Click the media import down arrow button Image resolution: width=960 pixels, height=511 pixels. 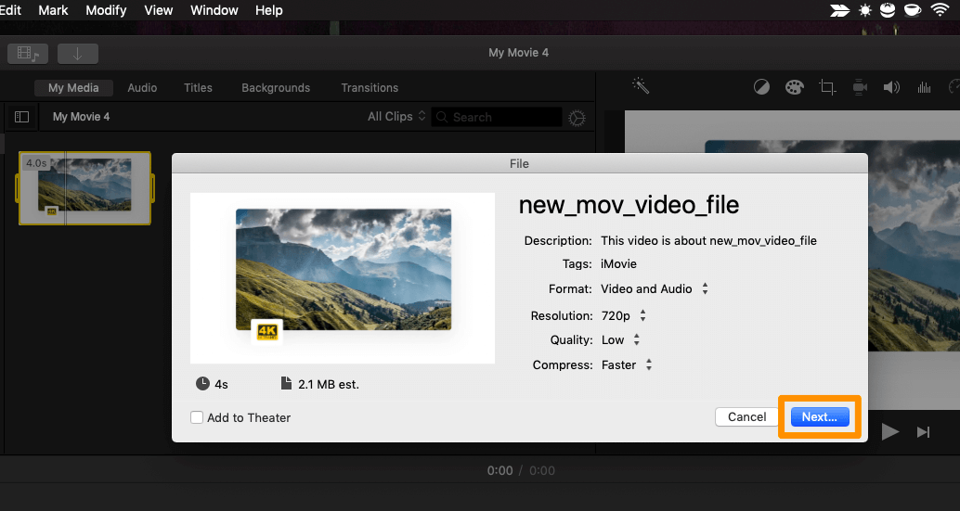77,53
